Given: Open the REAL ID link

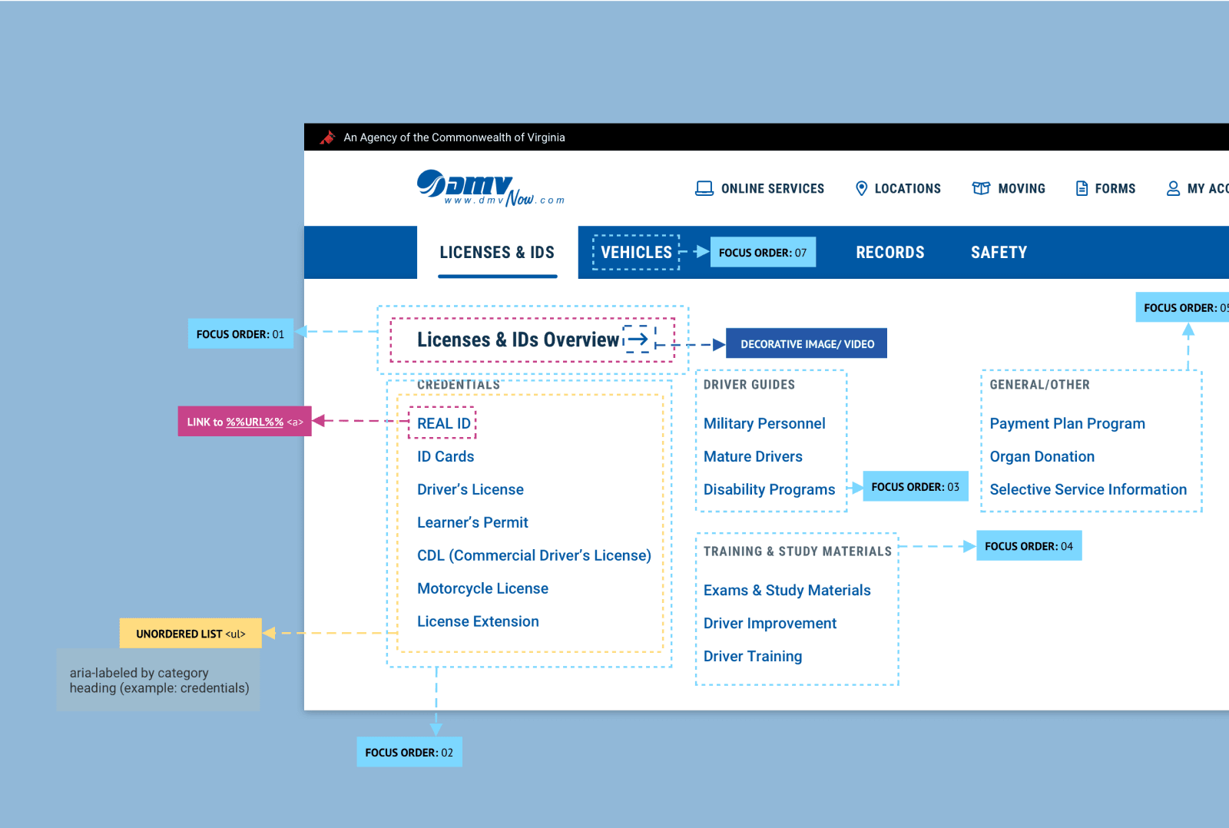Looking at the screenshot, I should pos(443,423).
